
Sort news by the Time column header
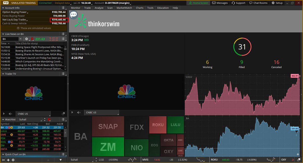tap(7, 43)
